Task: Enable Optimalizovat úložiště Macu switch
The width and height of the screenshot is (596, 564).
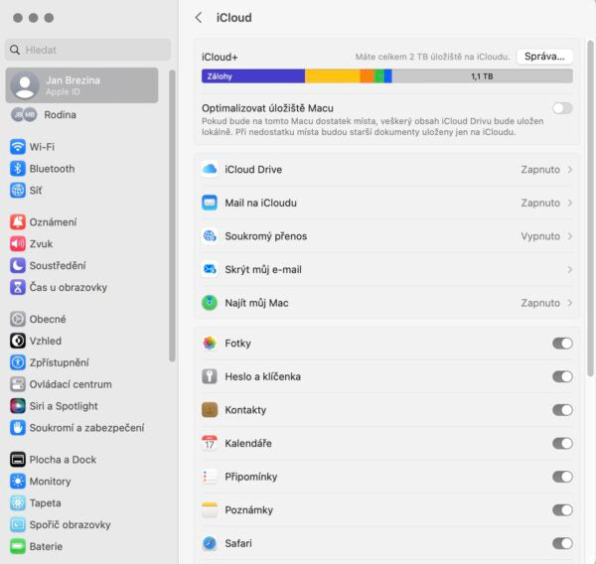Action: 562,108
